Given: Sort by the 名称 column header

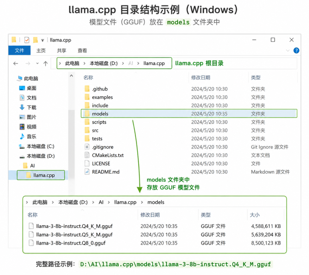Looking at the screenshot, I should [x=88, y=78].
